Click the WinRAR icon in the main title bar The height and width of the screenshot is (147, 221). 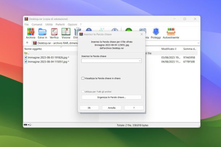coord(26,19)
